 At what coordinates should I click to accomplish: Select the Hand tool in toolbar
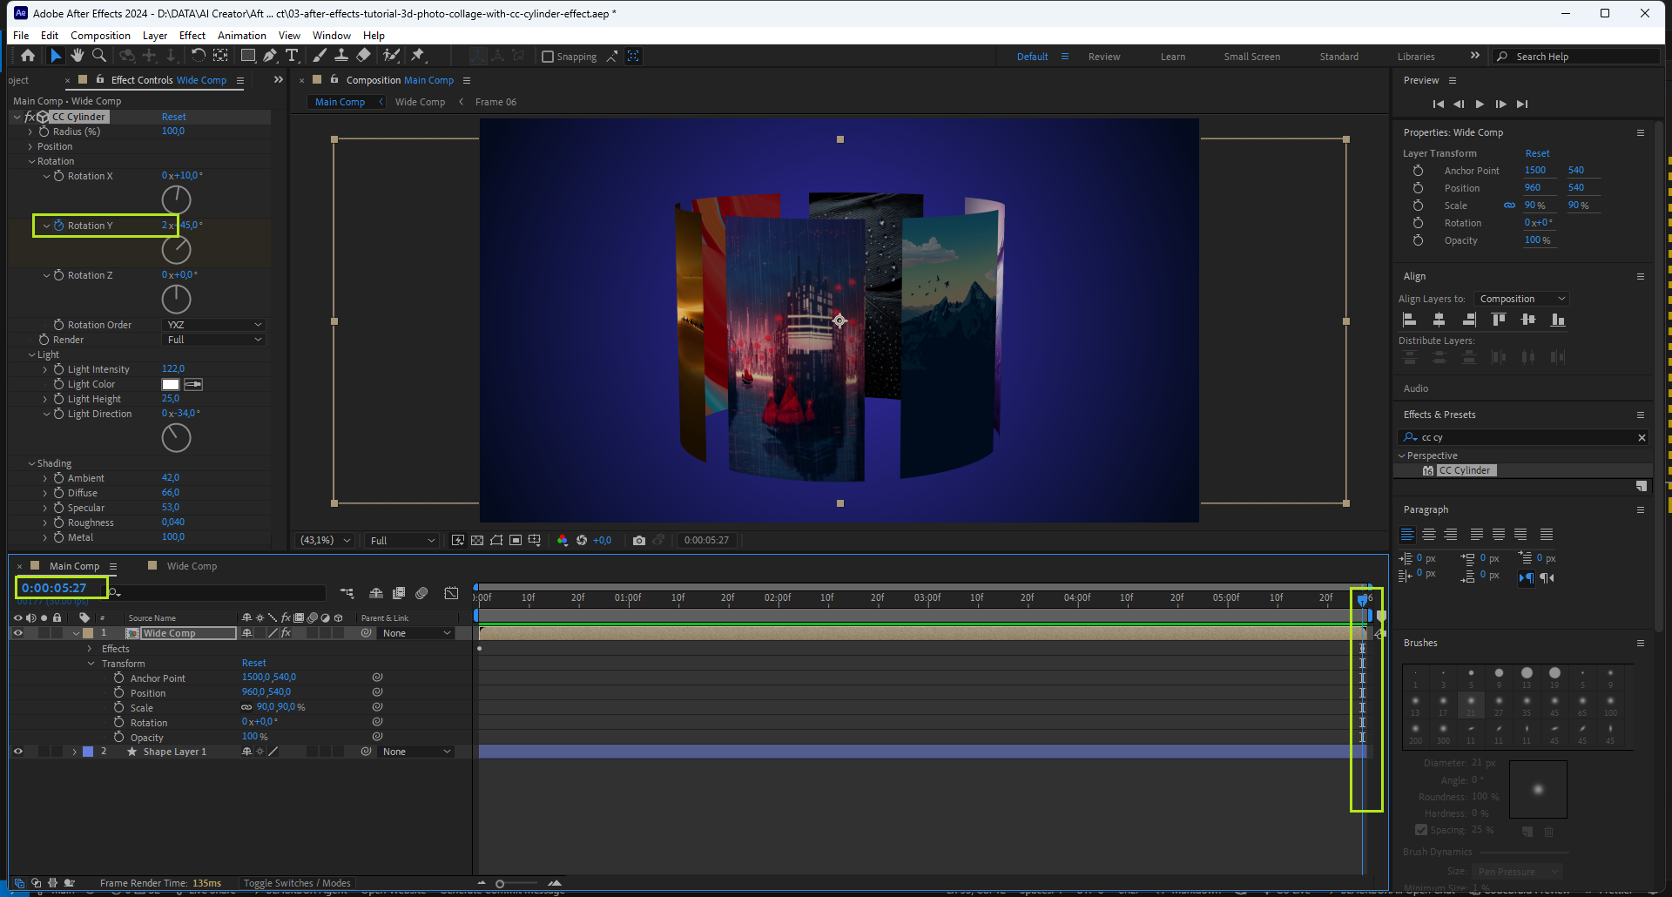pyautogui.click(x=78, y=56)
